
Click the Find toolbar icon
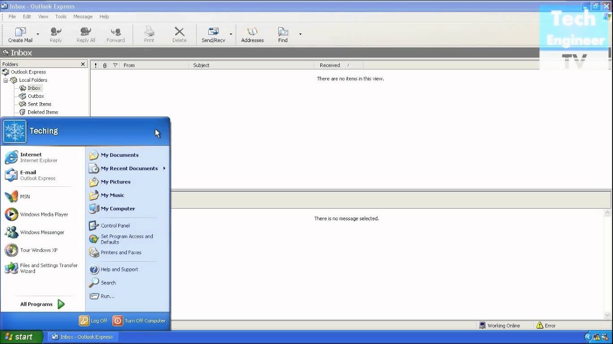283,32
